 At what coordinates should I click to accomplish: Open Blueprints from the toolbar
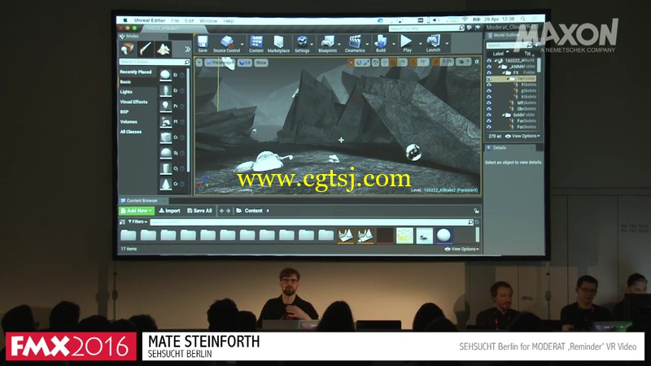tap(328, 43)
